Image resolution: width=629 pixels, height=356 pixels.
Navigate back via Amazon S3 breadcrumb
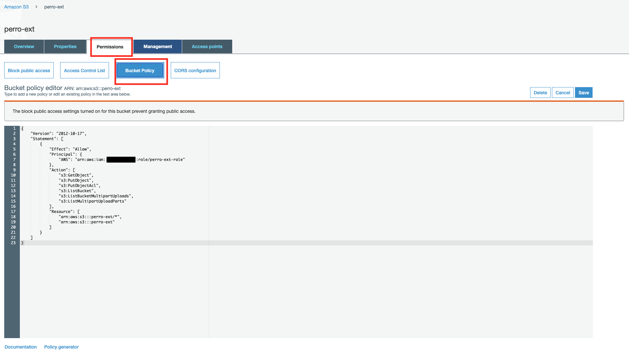point(16,7)
